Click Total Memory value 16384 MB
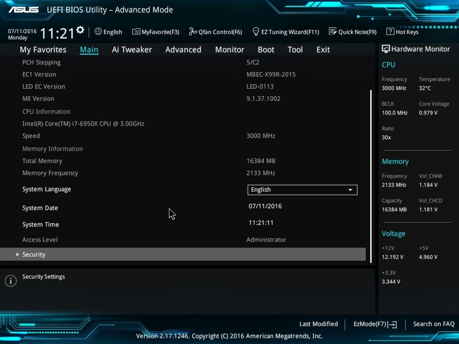The image size is (459, 344). [261, 161]
